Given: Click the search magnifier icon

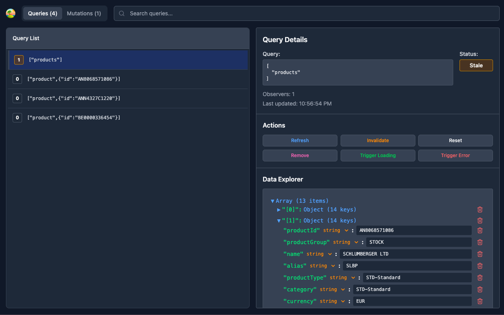Looking at the screenshot, I should point(121,13).
